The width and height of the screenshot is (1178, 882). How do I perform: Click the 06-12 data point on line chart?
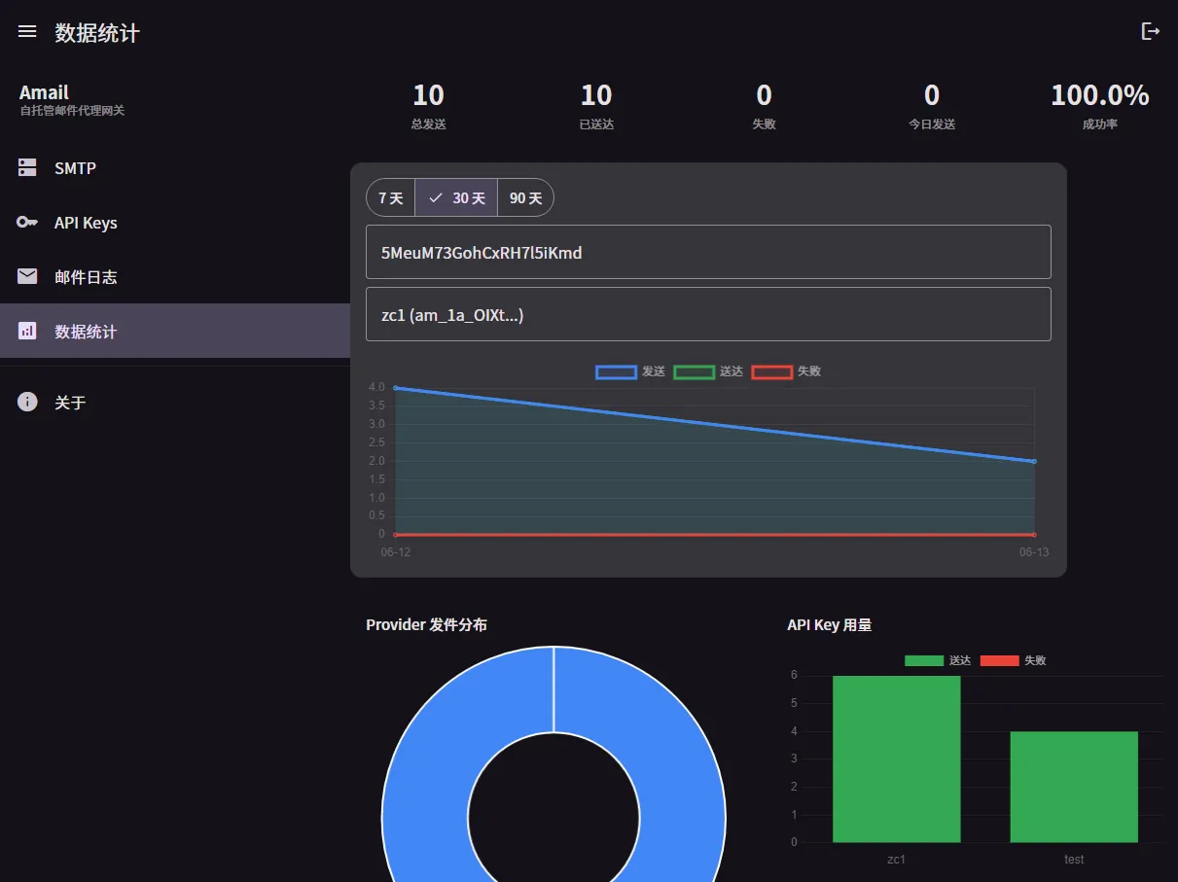(395, 388)
